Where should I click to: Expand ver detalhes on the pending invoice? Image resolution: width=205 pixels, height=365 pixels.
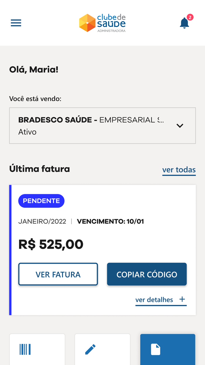tap(154, 300)
